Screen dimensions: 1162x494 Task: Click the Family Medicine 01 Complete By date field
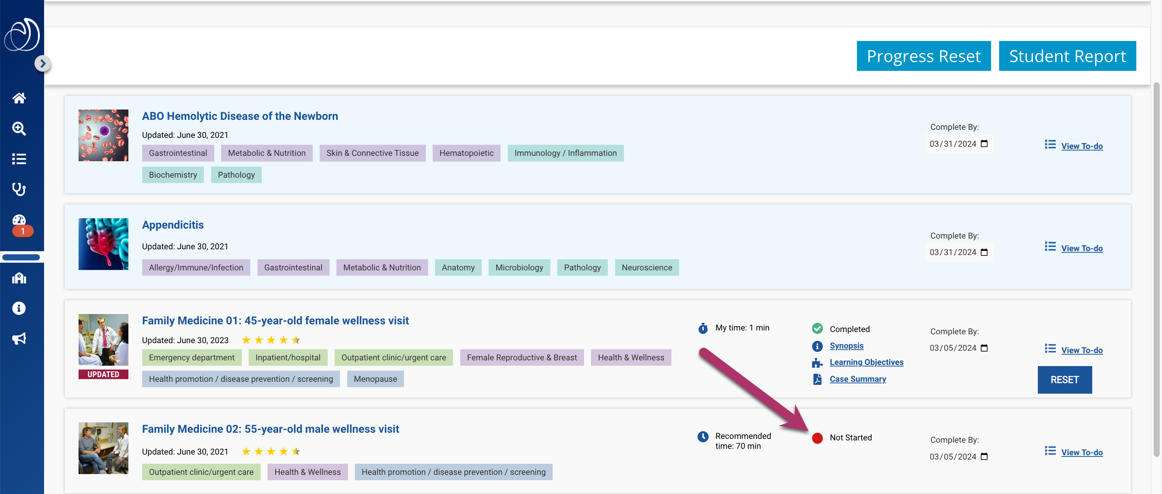952,348
